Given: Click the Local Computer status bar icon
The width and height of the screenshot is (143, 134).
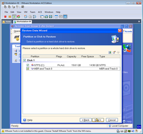Looking at the screenshot, I should point(110,126).
